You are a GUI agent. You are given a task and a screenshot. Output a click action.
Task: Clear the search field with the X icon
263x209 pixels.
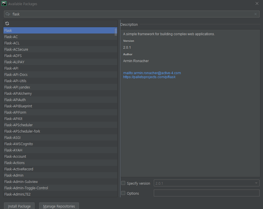click(x=256, y=14)
